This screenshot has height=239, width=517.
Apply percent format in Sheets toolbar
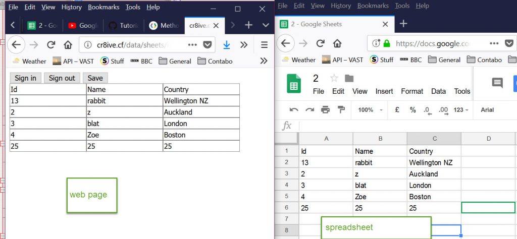pos(412,110)
